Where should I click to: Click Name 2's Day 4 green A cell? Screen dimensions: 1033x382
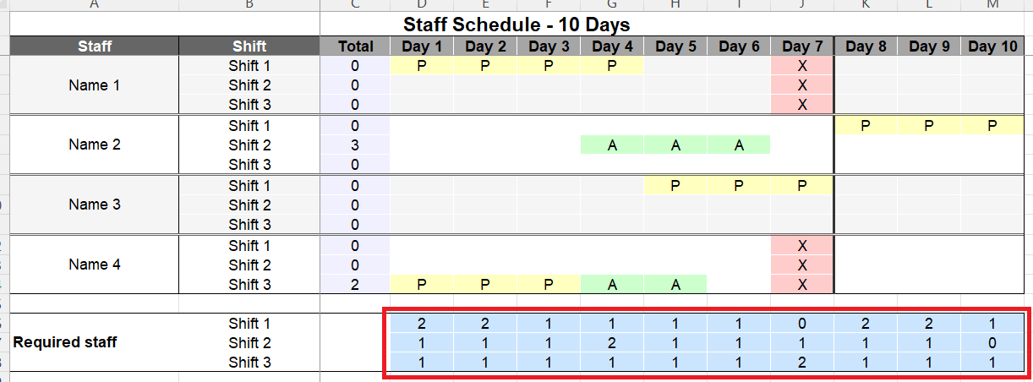click(x=612, y=145)
